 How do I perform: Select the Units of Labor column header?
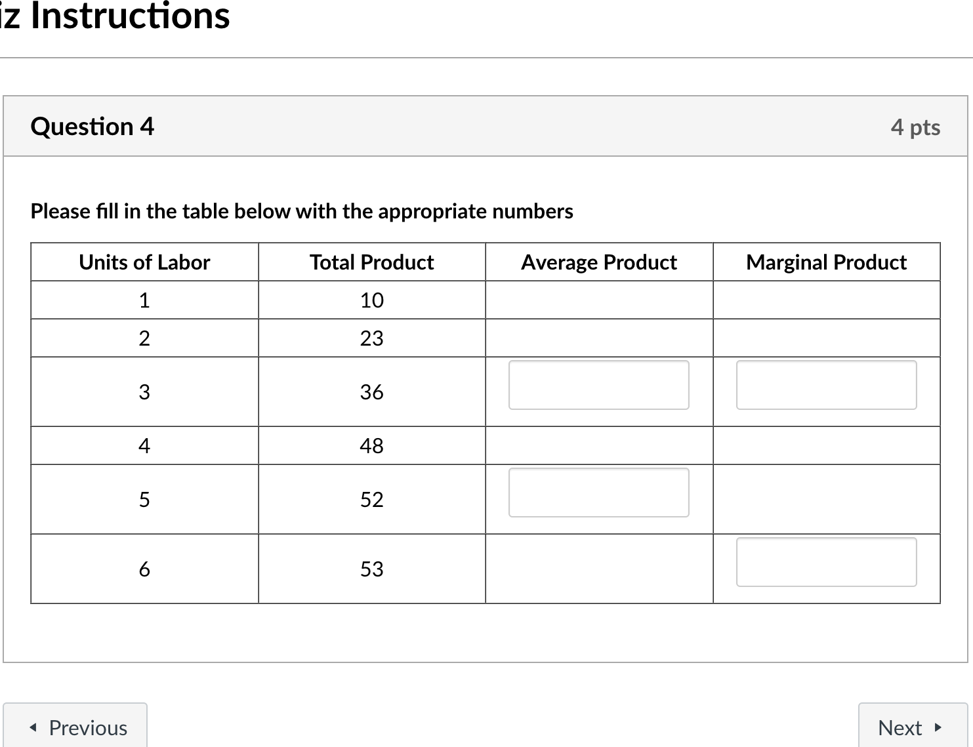click(x=144, y=262)
